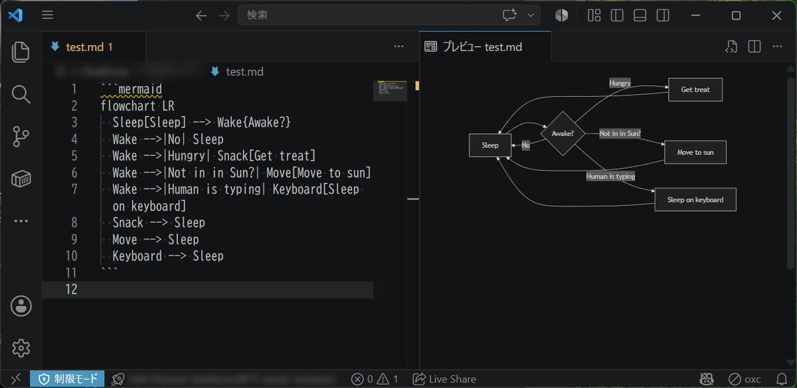Screen dimensions: 797x388
Task: Open preview group more actions ellipsis
Action: pos(778,46)
